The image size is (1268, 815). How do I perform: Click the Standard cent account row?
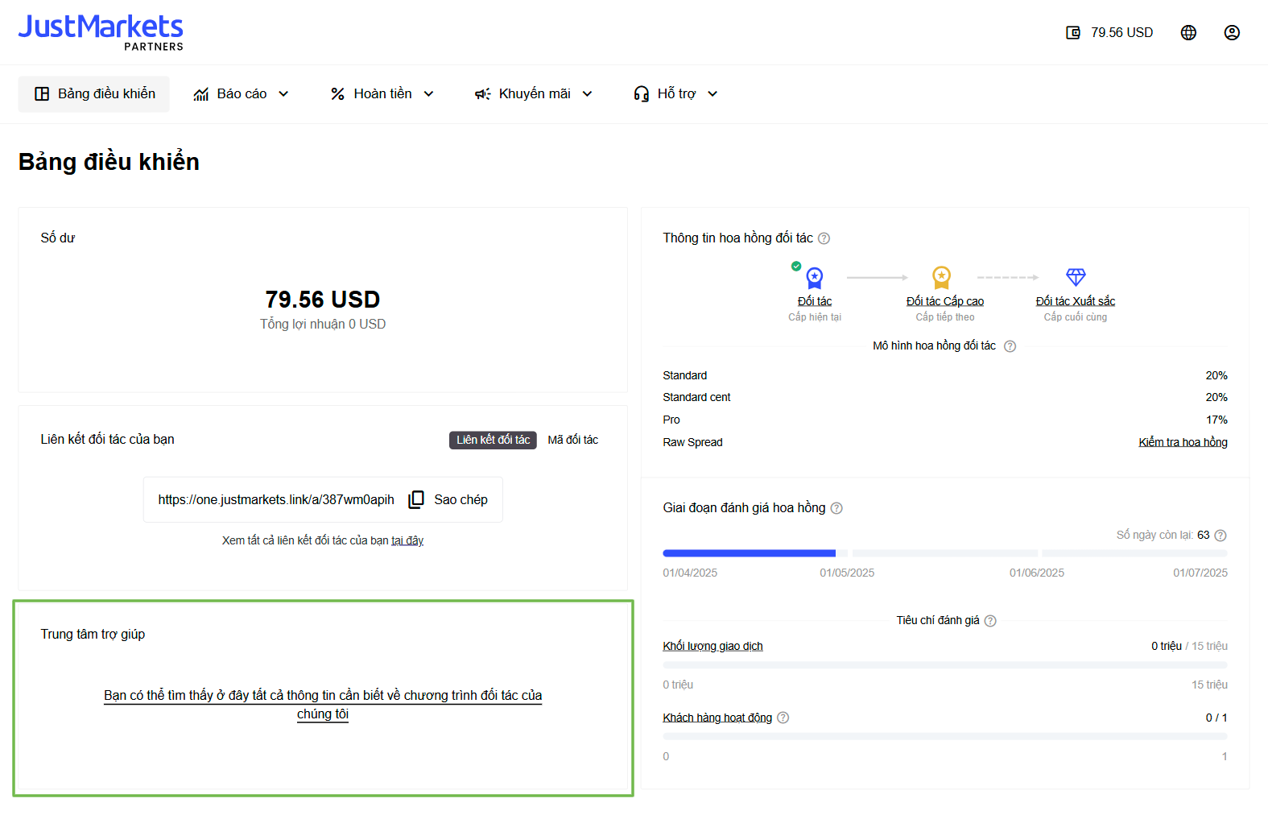(x=945, y=397)
